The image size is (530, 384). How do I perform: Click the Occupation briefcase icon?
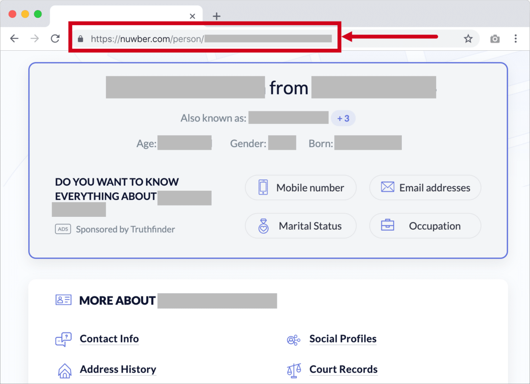[387, 226]
